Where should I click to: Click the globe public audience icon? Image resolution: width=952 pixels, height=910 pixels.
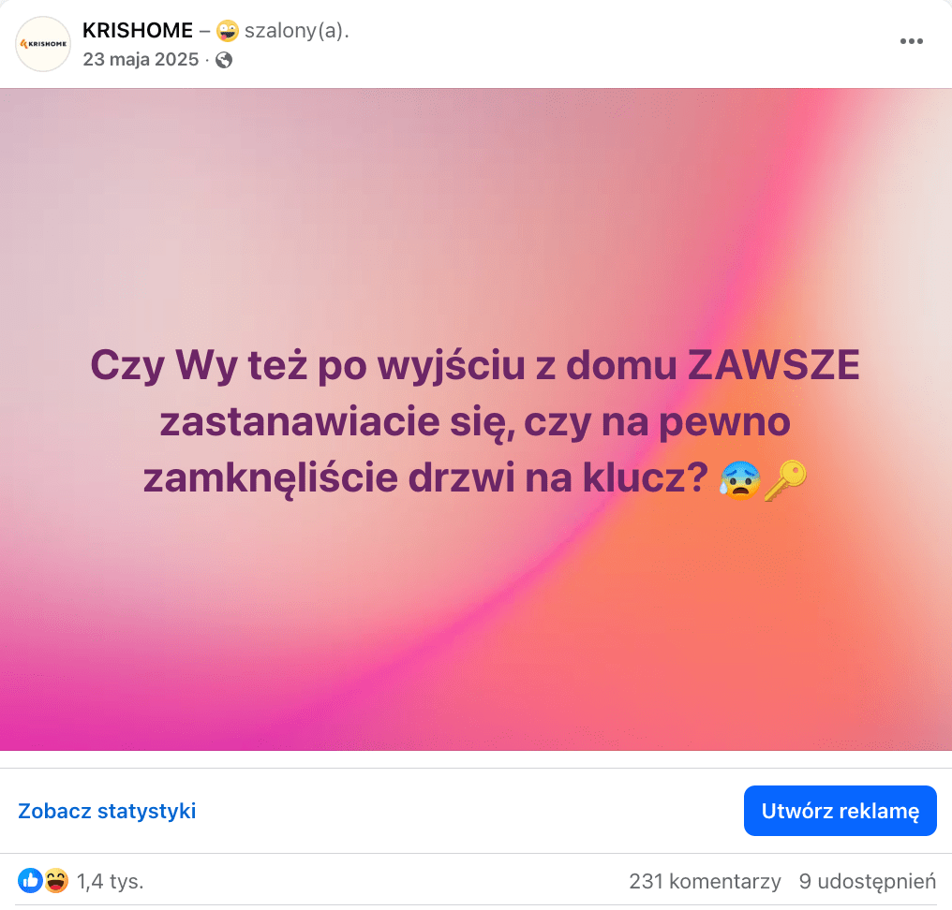click(x=224, y=60)
